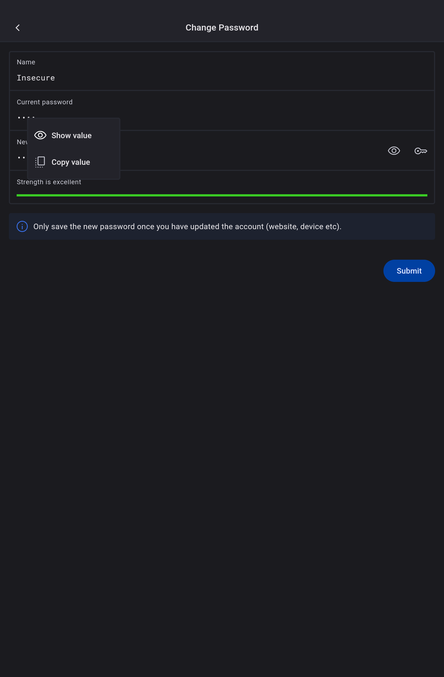
Task: Click the Name field label
Action: point(26,62)
